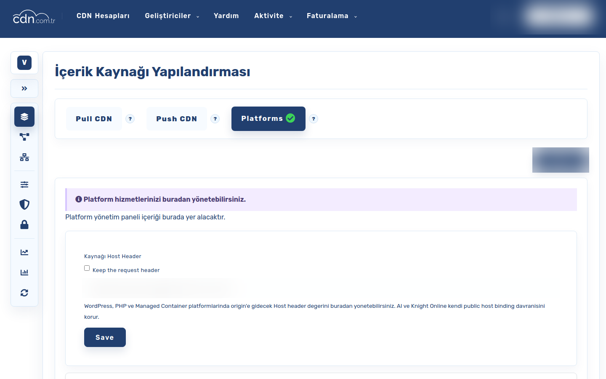The height and width of the screenshot is (379, 606).
Task: Open the CDN Hesapları menu item
Action: 103,16
